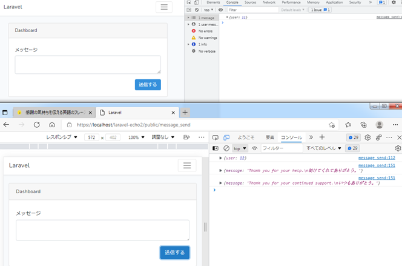Focus メッセージ textarea in bottom Edge page

(x=102, y=230)
